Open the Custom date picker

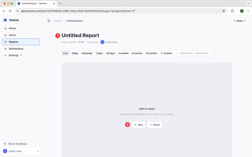pos(166,53)
